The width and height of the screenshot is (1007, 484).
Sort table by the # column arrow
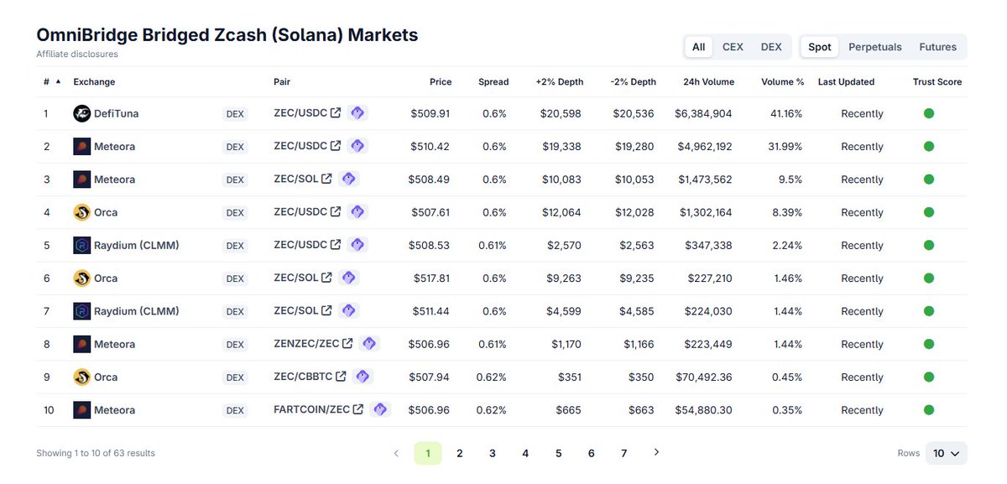click(x=58, y=81)
